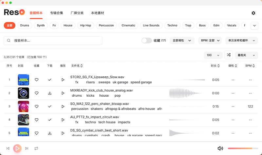Toggle the repeat loop icon

tap(36, 148)
